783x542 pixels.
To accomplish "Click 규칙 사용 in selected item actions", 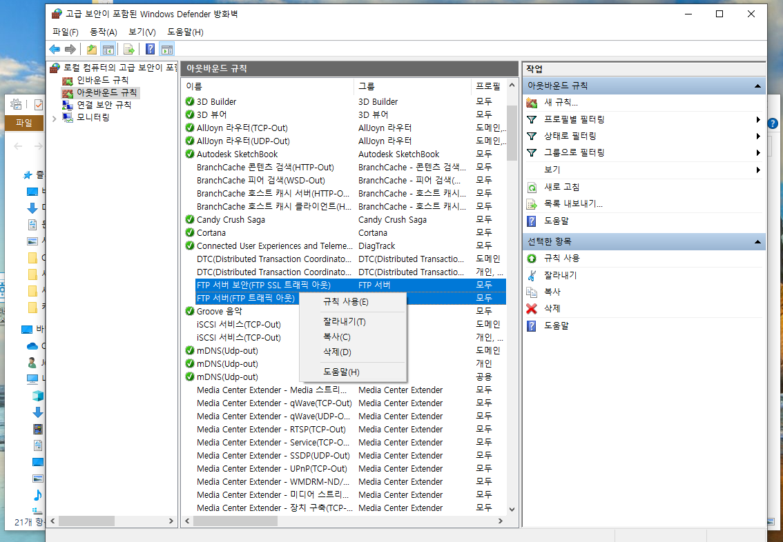I will point(562,258).
